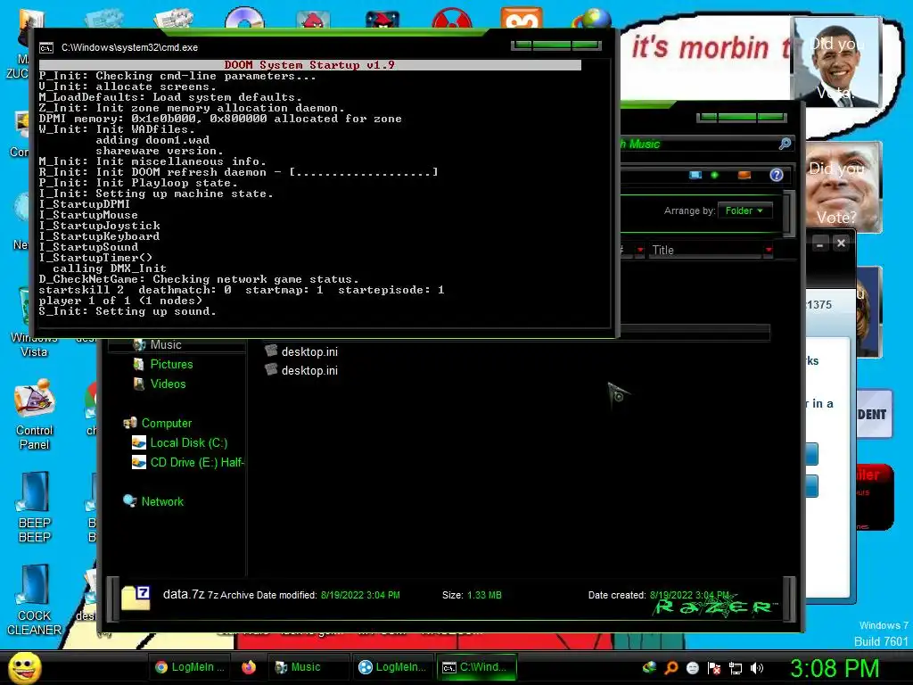Viewport: 913px width, 685px height.
Task: Open the orange XAMPP desktop icon
Action: pos(521,18)
